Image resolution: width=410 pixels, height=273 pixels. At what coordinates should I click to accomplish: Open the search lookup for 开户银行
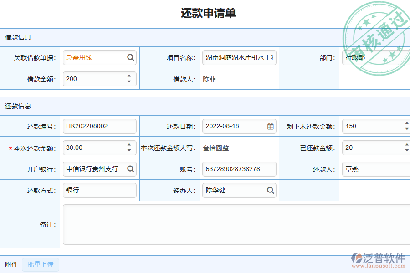(131, 169)
